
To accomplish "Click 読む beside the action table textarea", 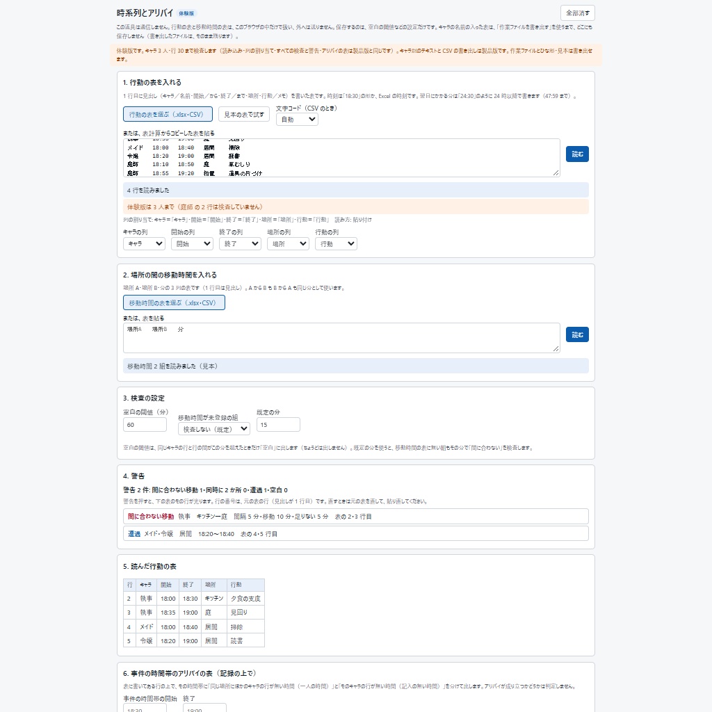I will [577, 154].
